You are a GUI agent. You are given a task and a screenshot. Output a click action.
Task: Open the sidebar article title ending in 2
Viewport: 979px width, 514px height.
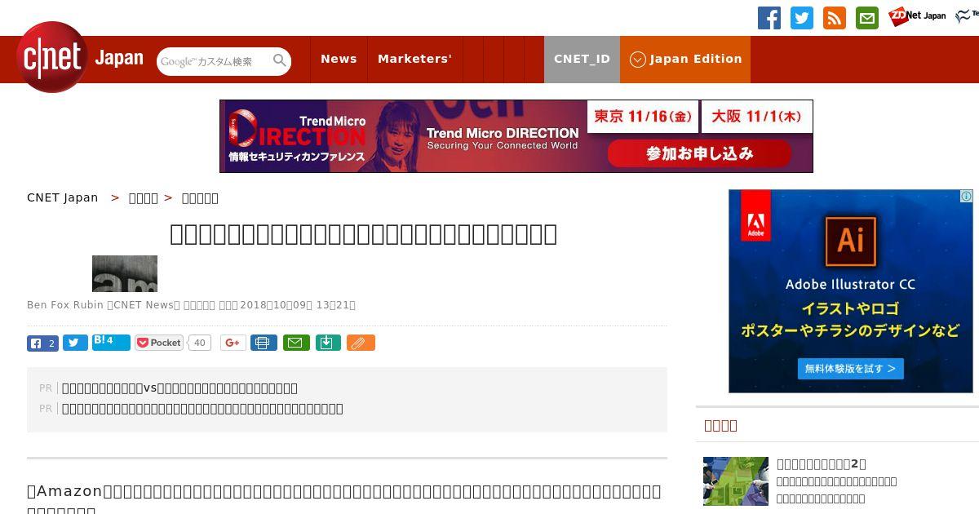(x=822, y=463)
